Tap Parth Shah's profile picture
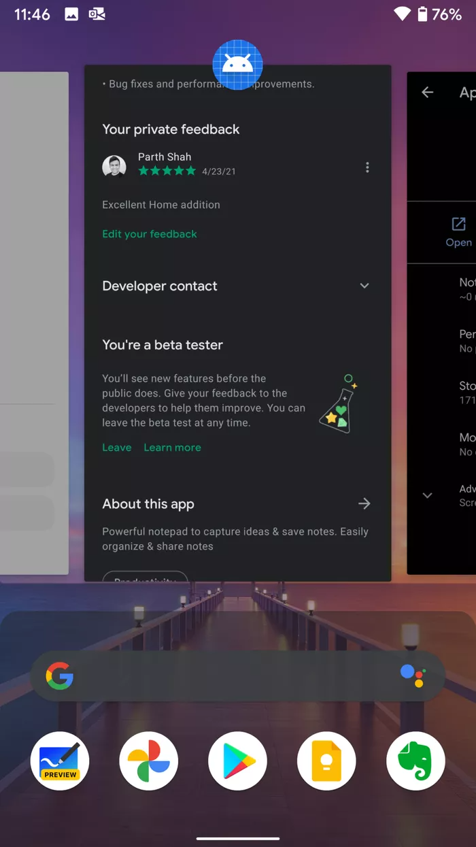 coord(114,166)
